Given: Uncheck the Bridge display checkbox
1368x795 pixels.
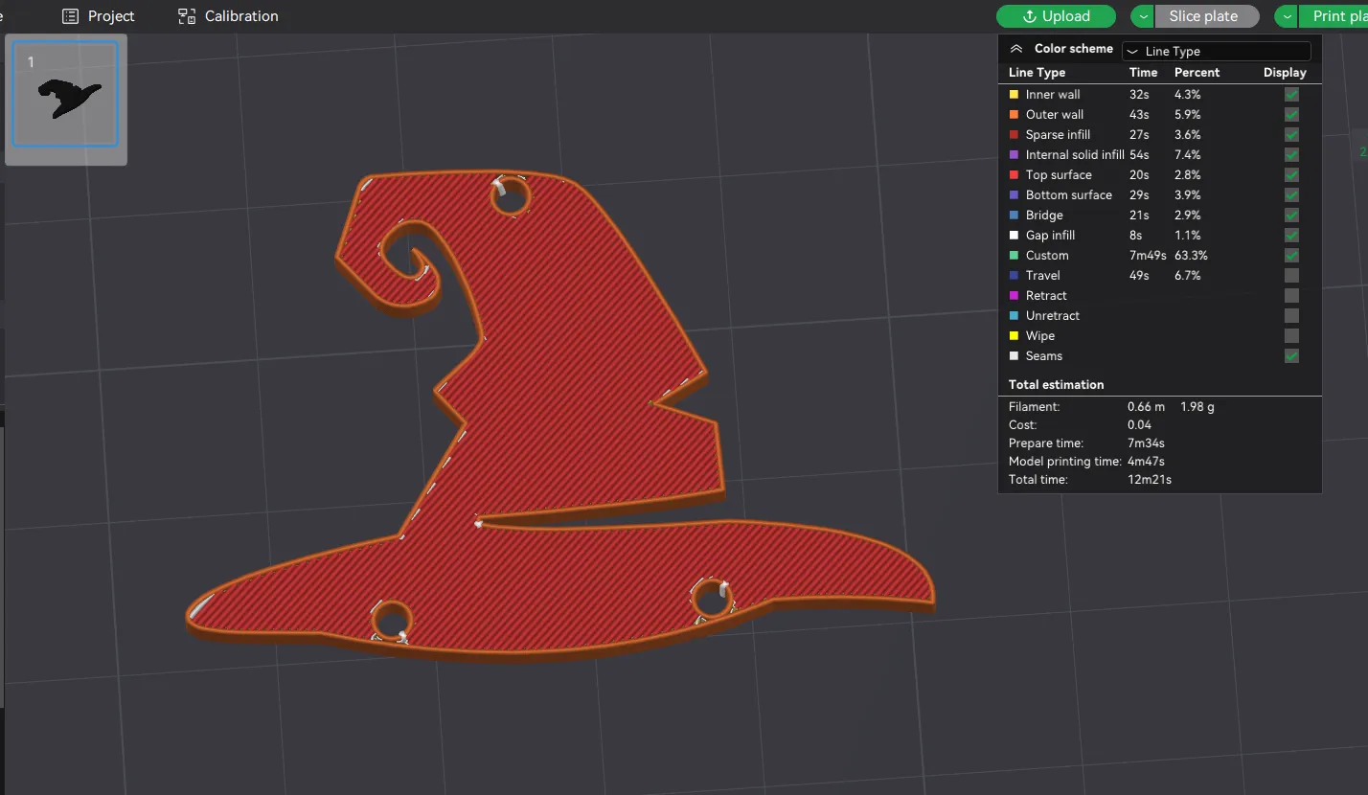Looking at the screenshot, I should pyautogui.click(x=1291, y=216).
